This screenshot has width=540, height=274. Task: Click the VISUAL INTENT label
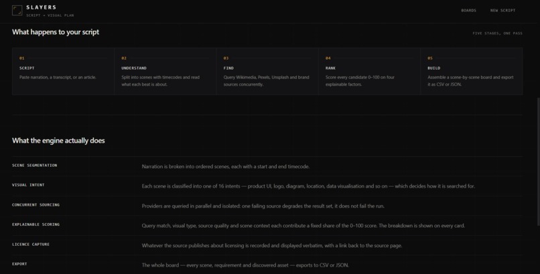click(28, 185)
